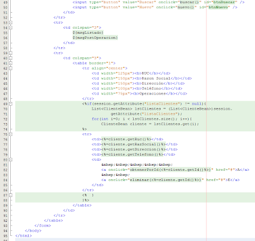Image resolution: width=255 pixels, height=241 pixels.
Task: Collapse the fold marker beside line 60
Action: (11, 58)
